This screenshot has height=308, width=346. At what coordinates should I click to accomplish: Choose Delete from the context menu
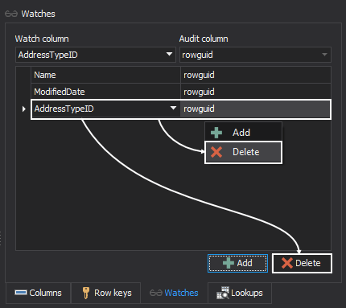tap(243, 152)
